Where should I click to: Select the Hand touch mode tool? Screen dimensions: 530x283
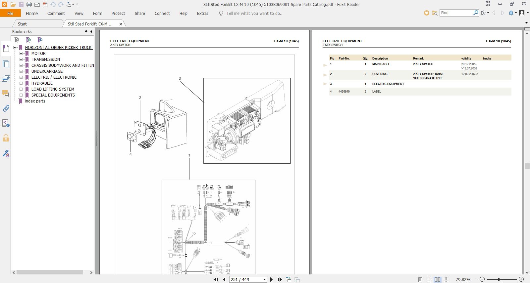pos(69,5)
